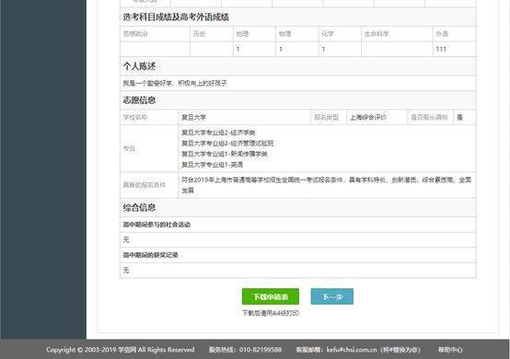Click the 外语 score value 111

441,49
